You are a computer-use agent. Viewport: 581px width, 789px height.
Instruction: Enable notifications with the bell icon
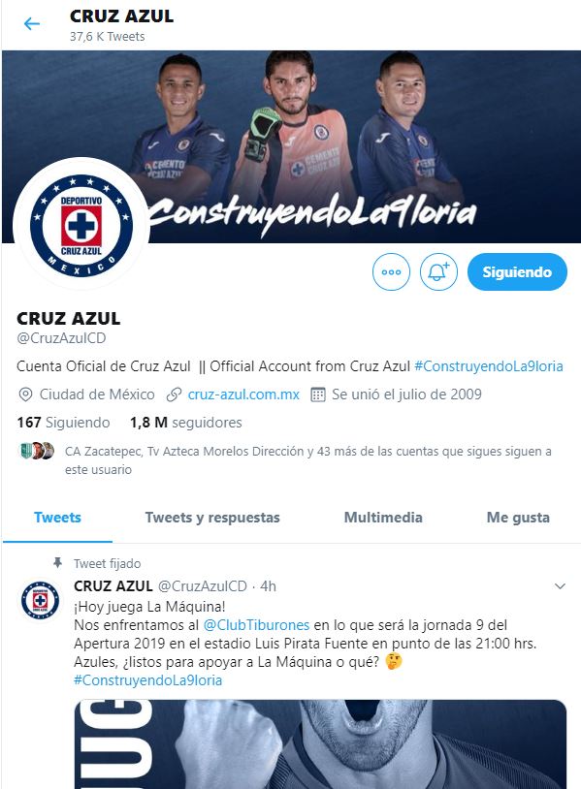click(x=438, y=271)
